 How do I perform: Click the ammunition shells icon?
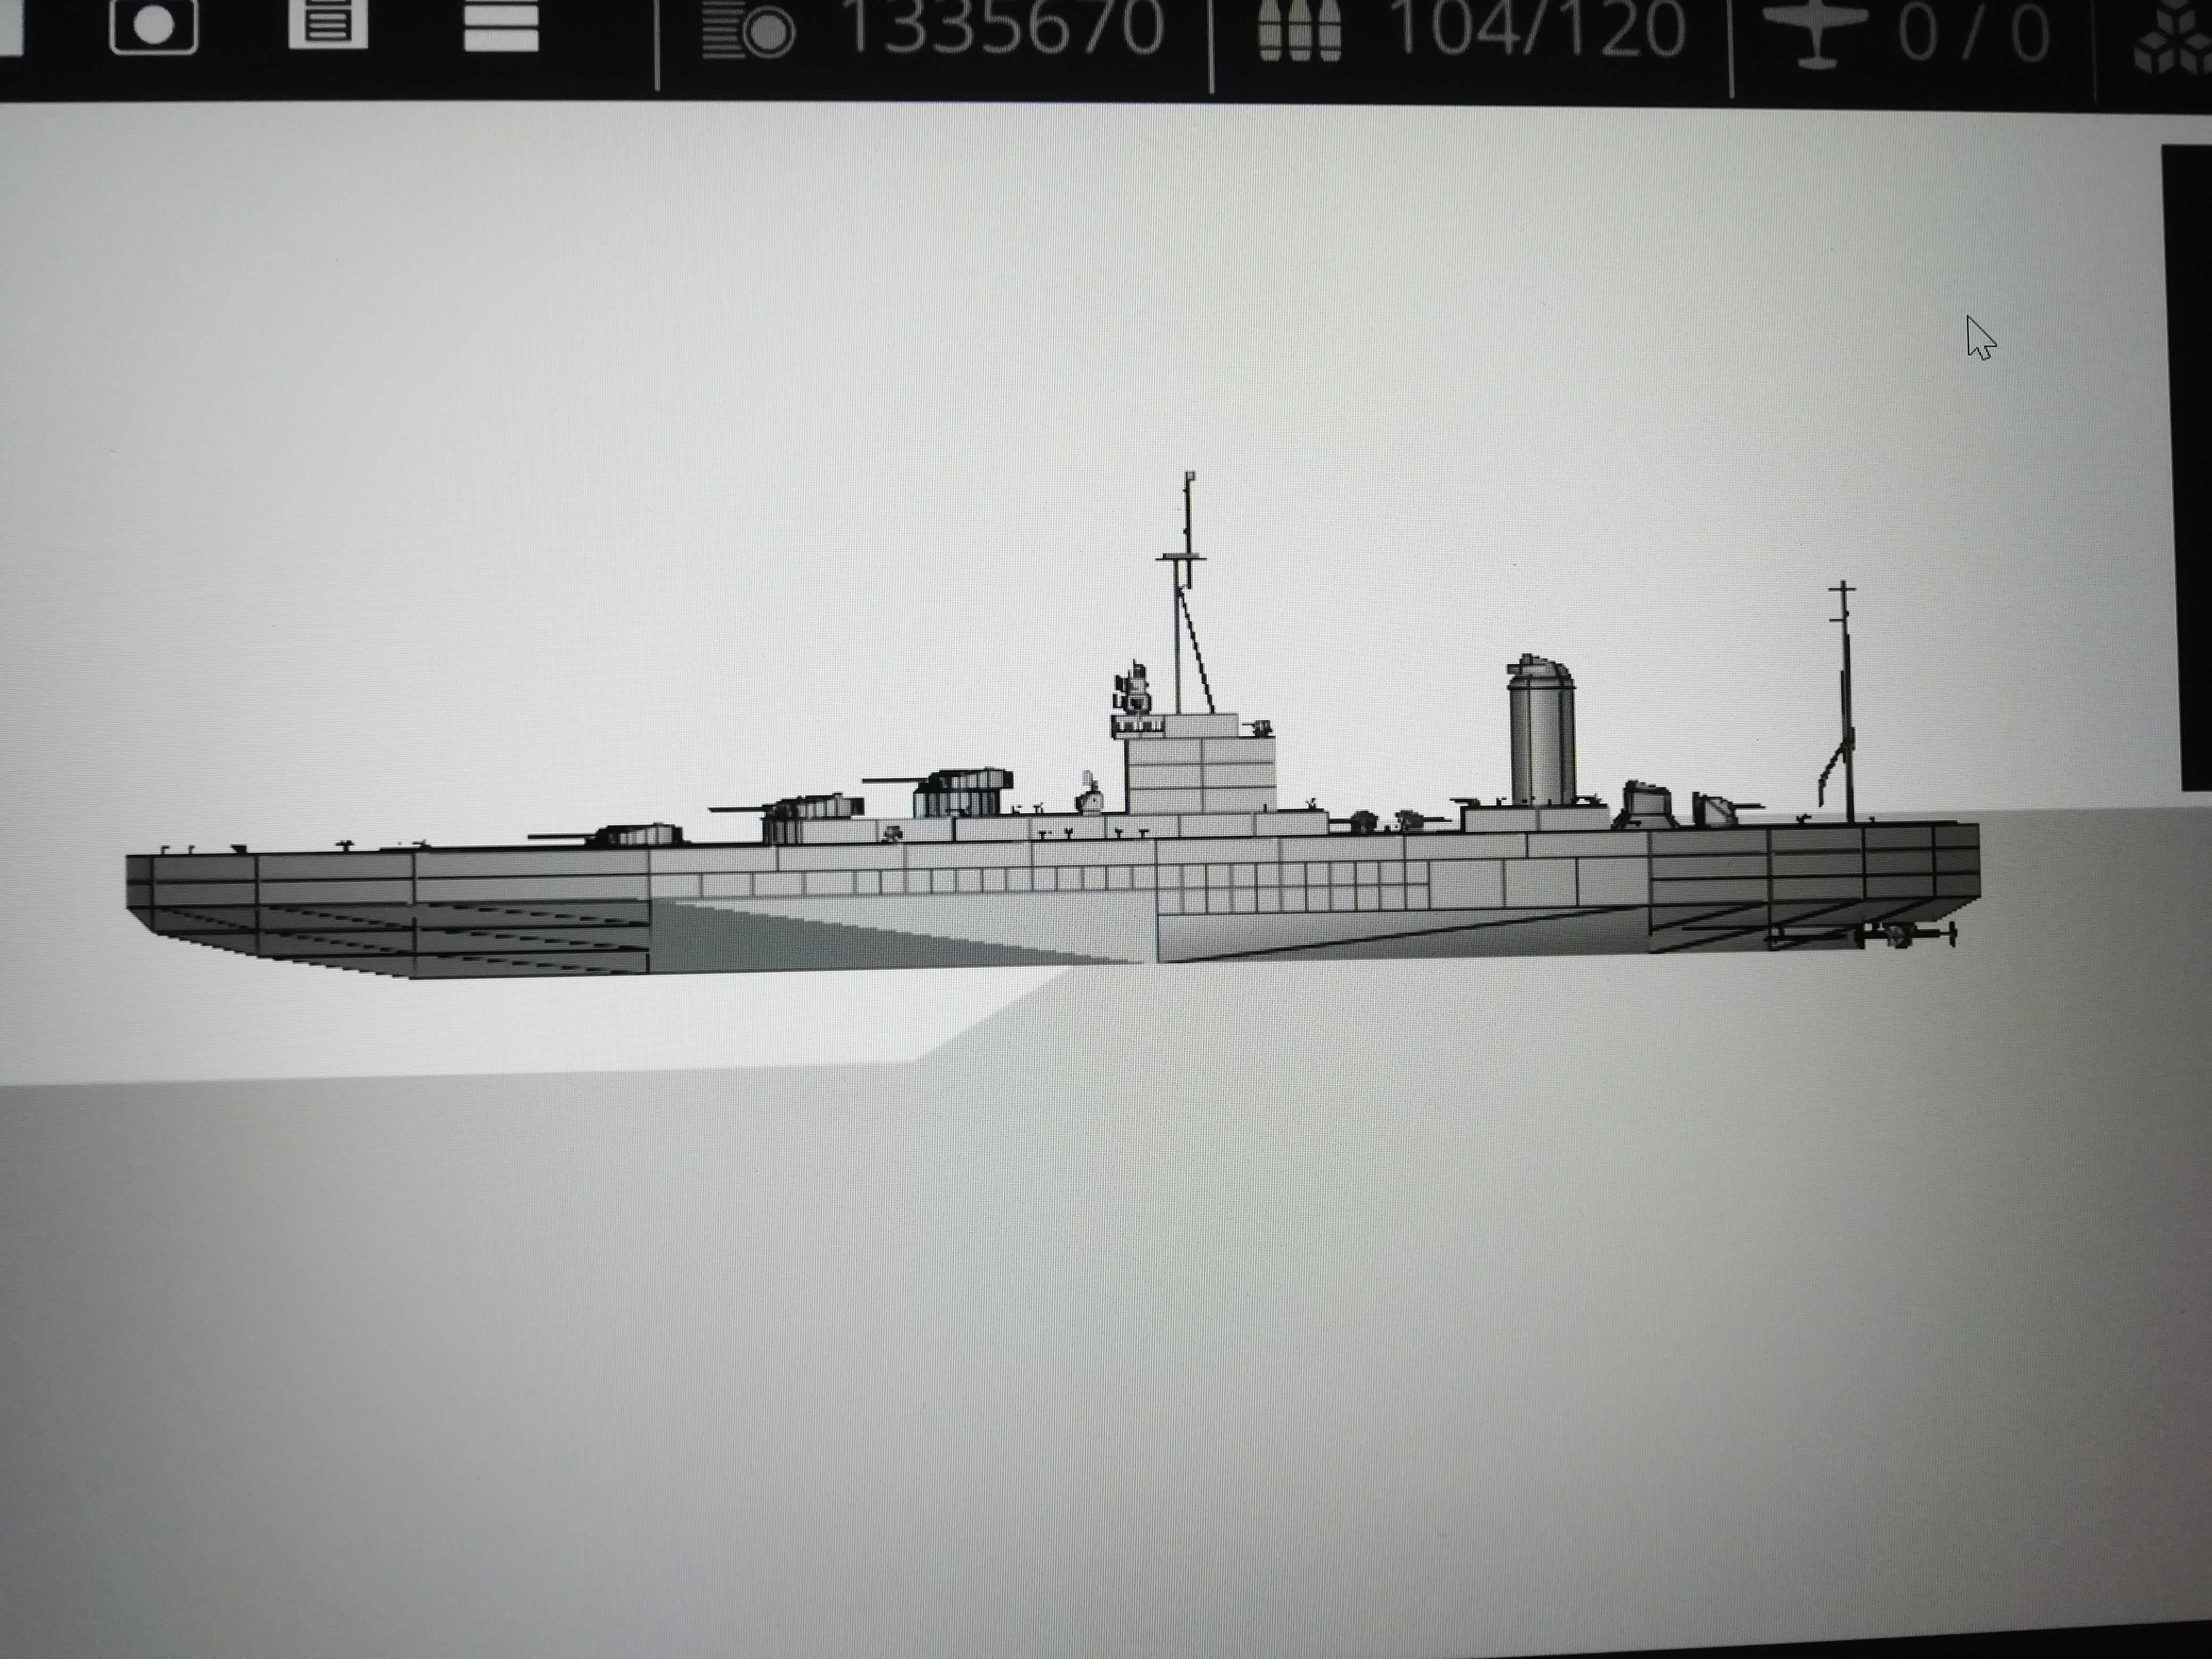click(1300, 30)
